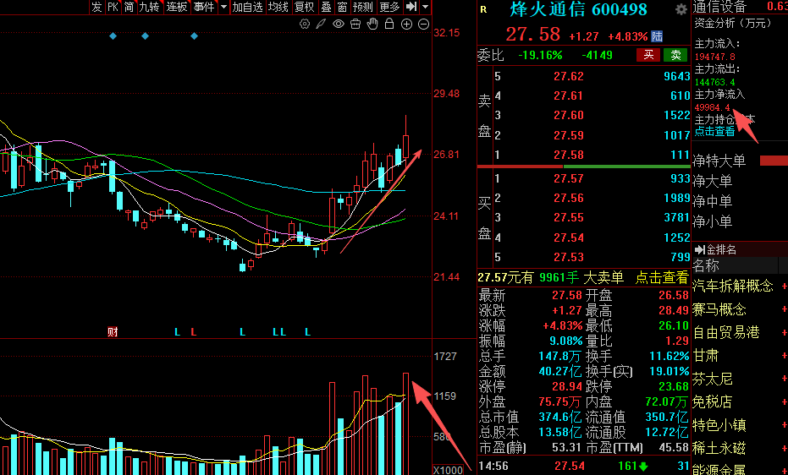Image resolution: width=788 pixels, height=475 pixels.
Task: Click 加自选 to add to watchlist
Action: pyautogui.click(x=247, y=7)
